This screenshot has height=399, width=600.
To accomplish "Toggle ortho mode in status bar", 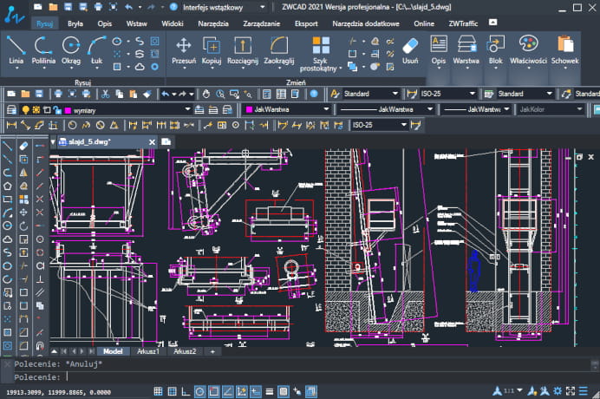I will click(186, 391).
